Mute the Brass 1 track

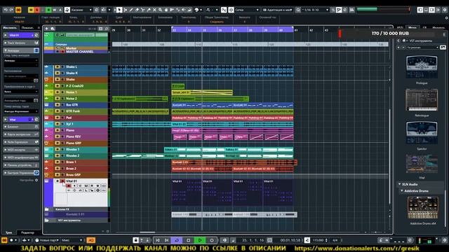(58, 162)
